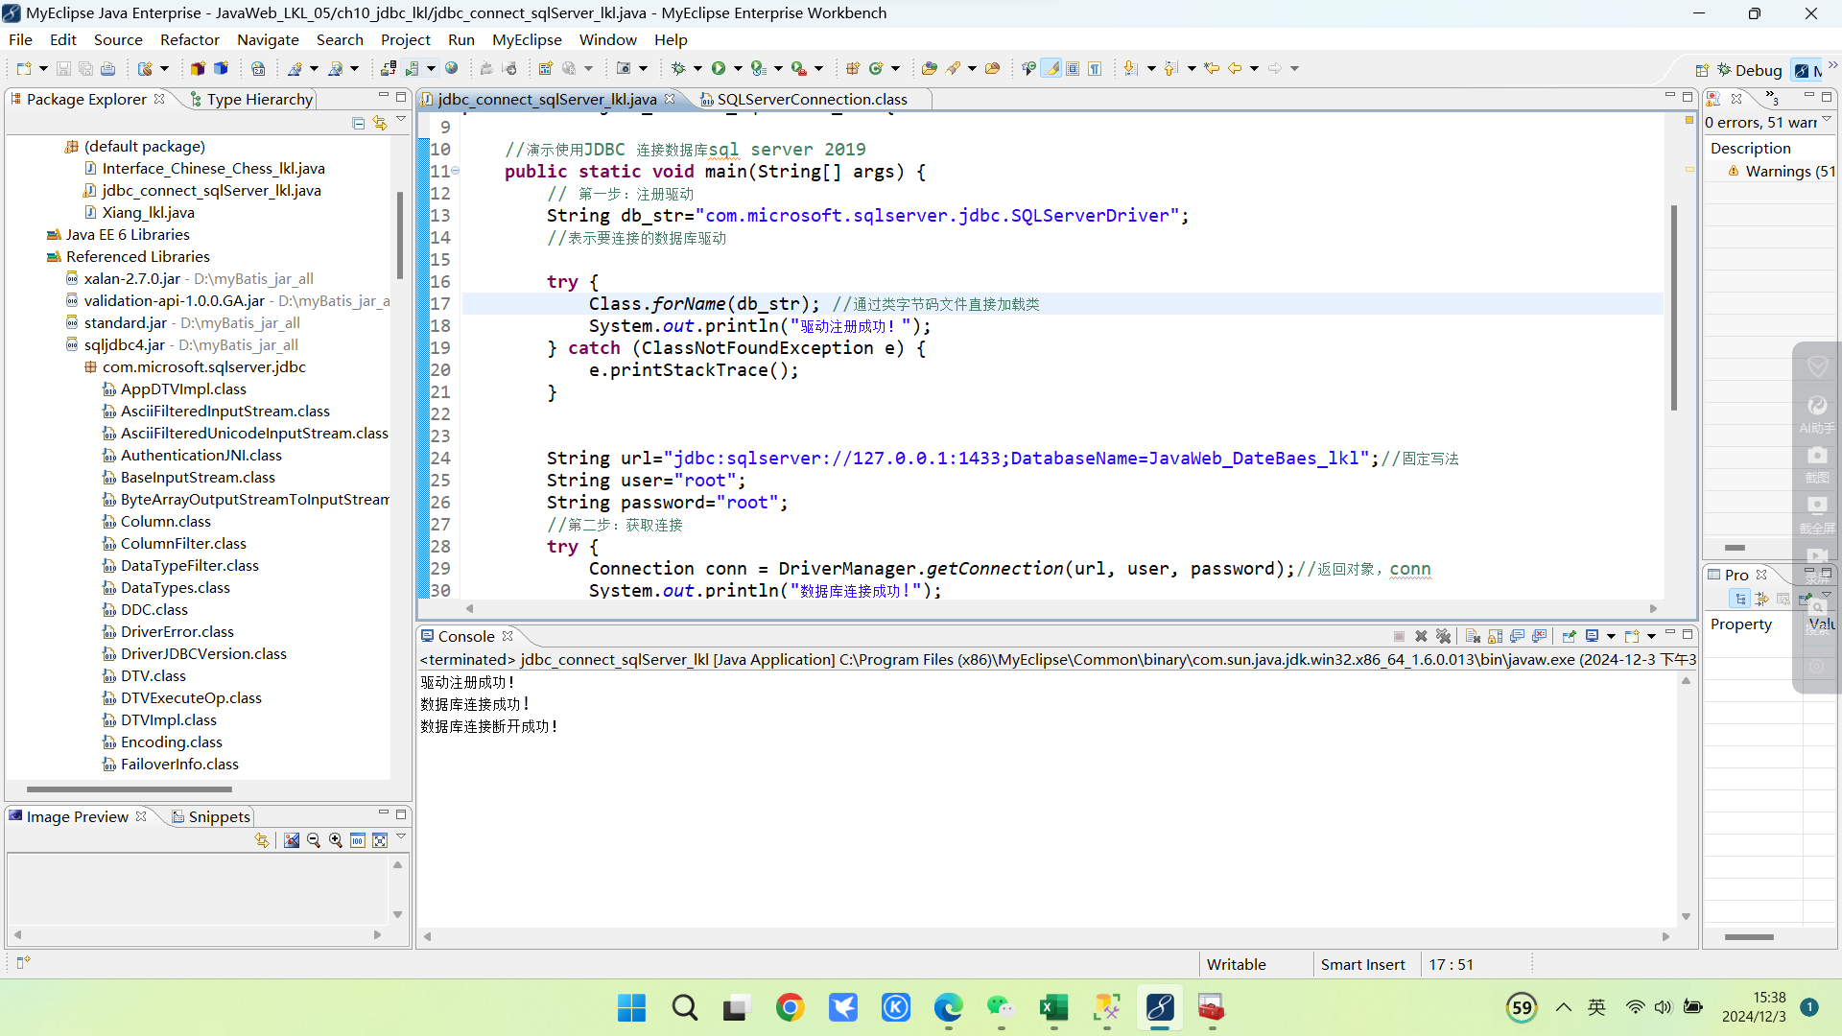Click the New Java Package icon
Image resolution: width=1842 pixels, height=1036 pixels.
click(852, 68)
